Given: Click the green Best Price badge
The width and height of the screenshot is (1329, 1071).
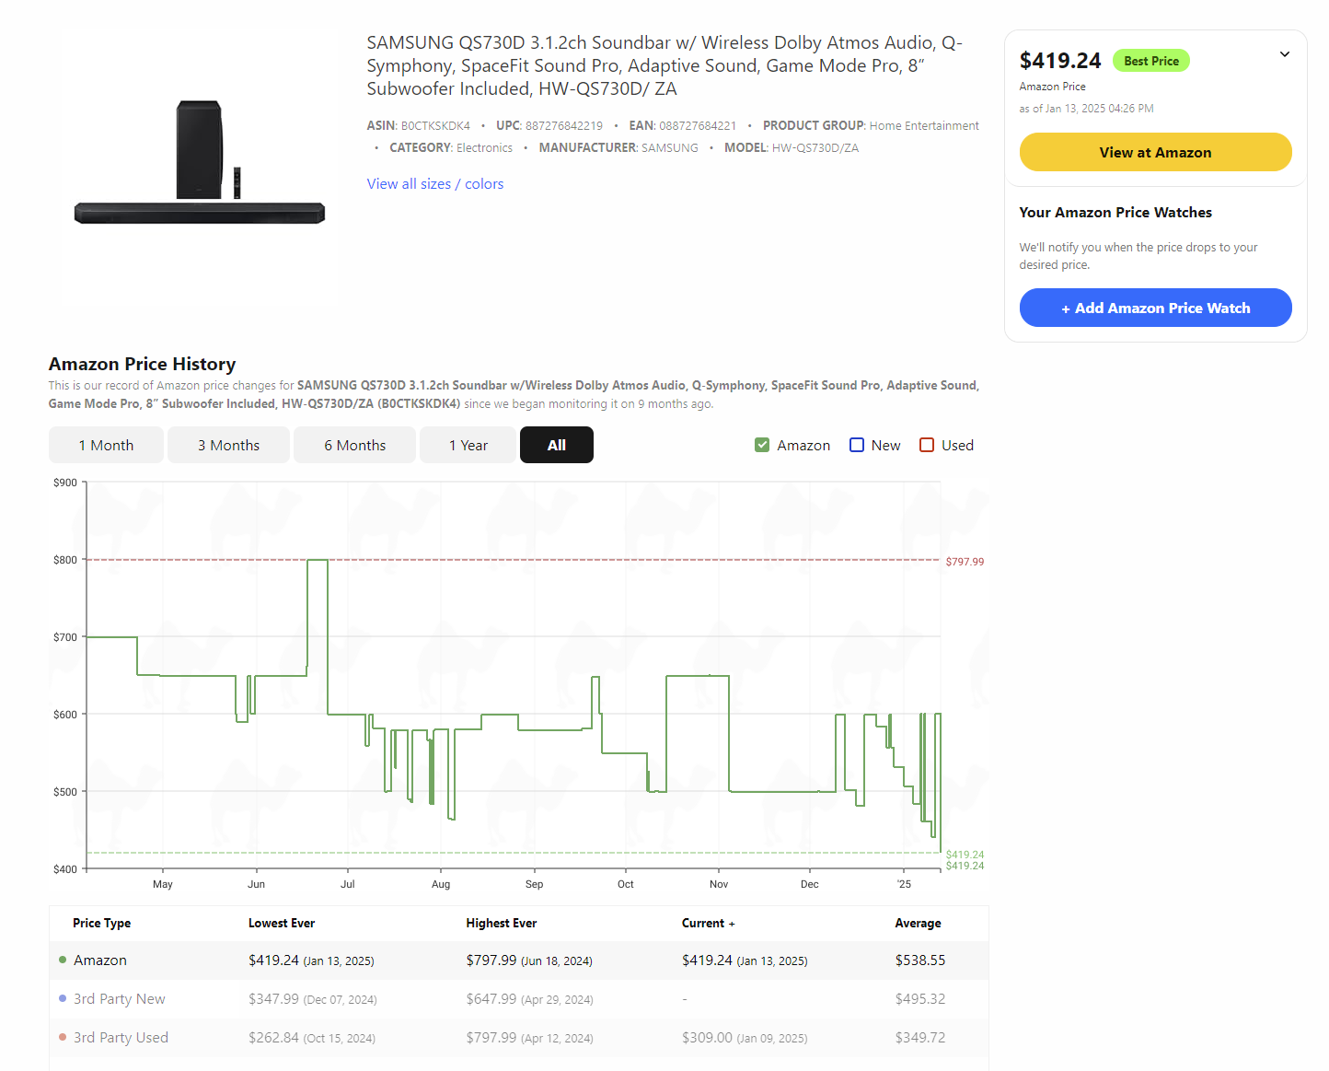Looking at the screenshot, I should click(1150, 61).
